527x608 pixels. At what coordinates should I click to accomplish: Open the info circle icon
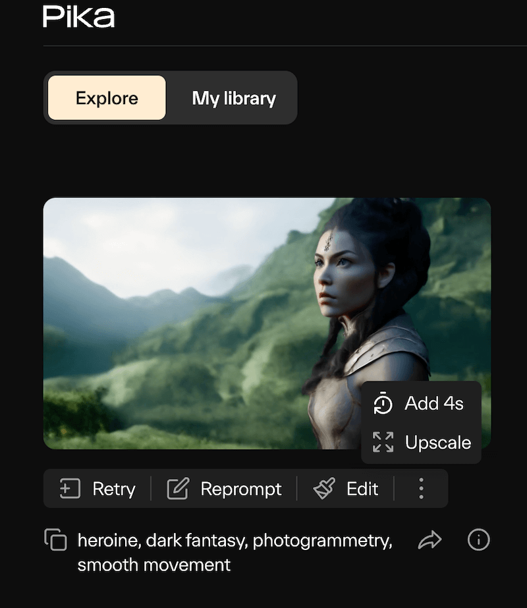[x=478, y=540]
